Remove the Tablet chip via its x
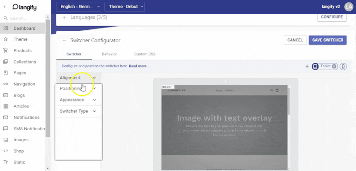 click(334, 66)
